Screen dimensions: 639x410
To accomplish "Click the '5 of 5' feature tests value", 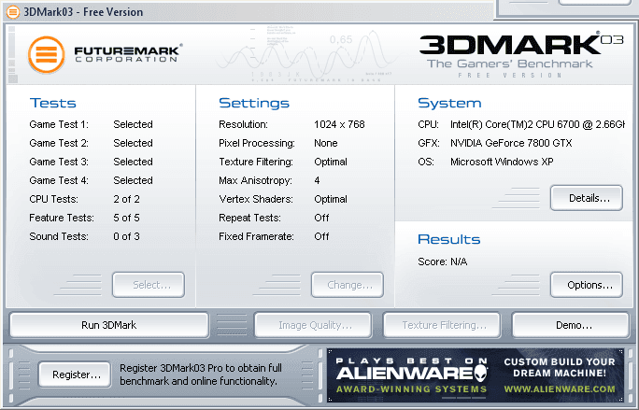I will (x=126, y=218).
